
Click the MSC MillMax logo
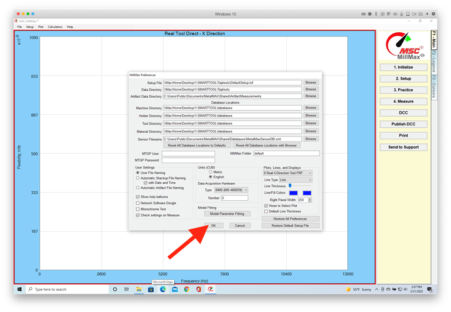click(x=404, y=45)
